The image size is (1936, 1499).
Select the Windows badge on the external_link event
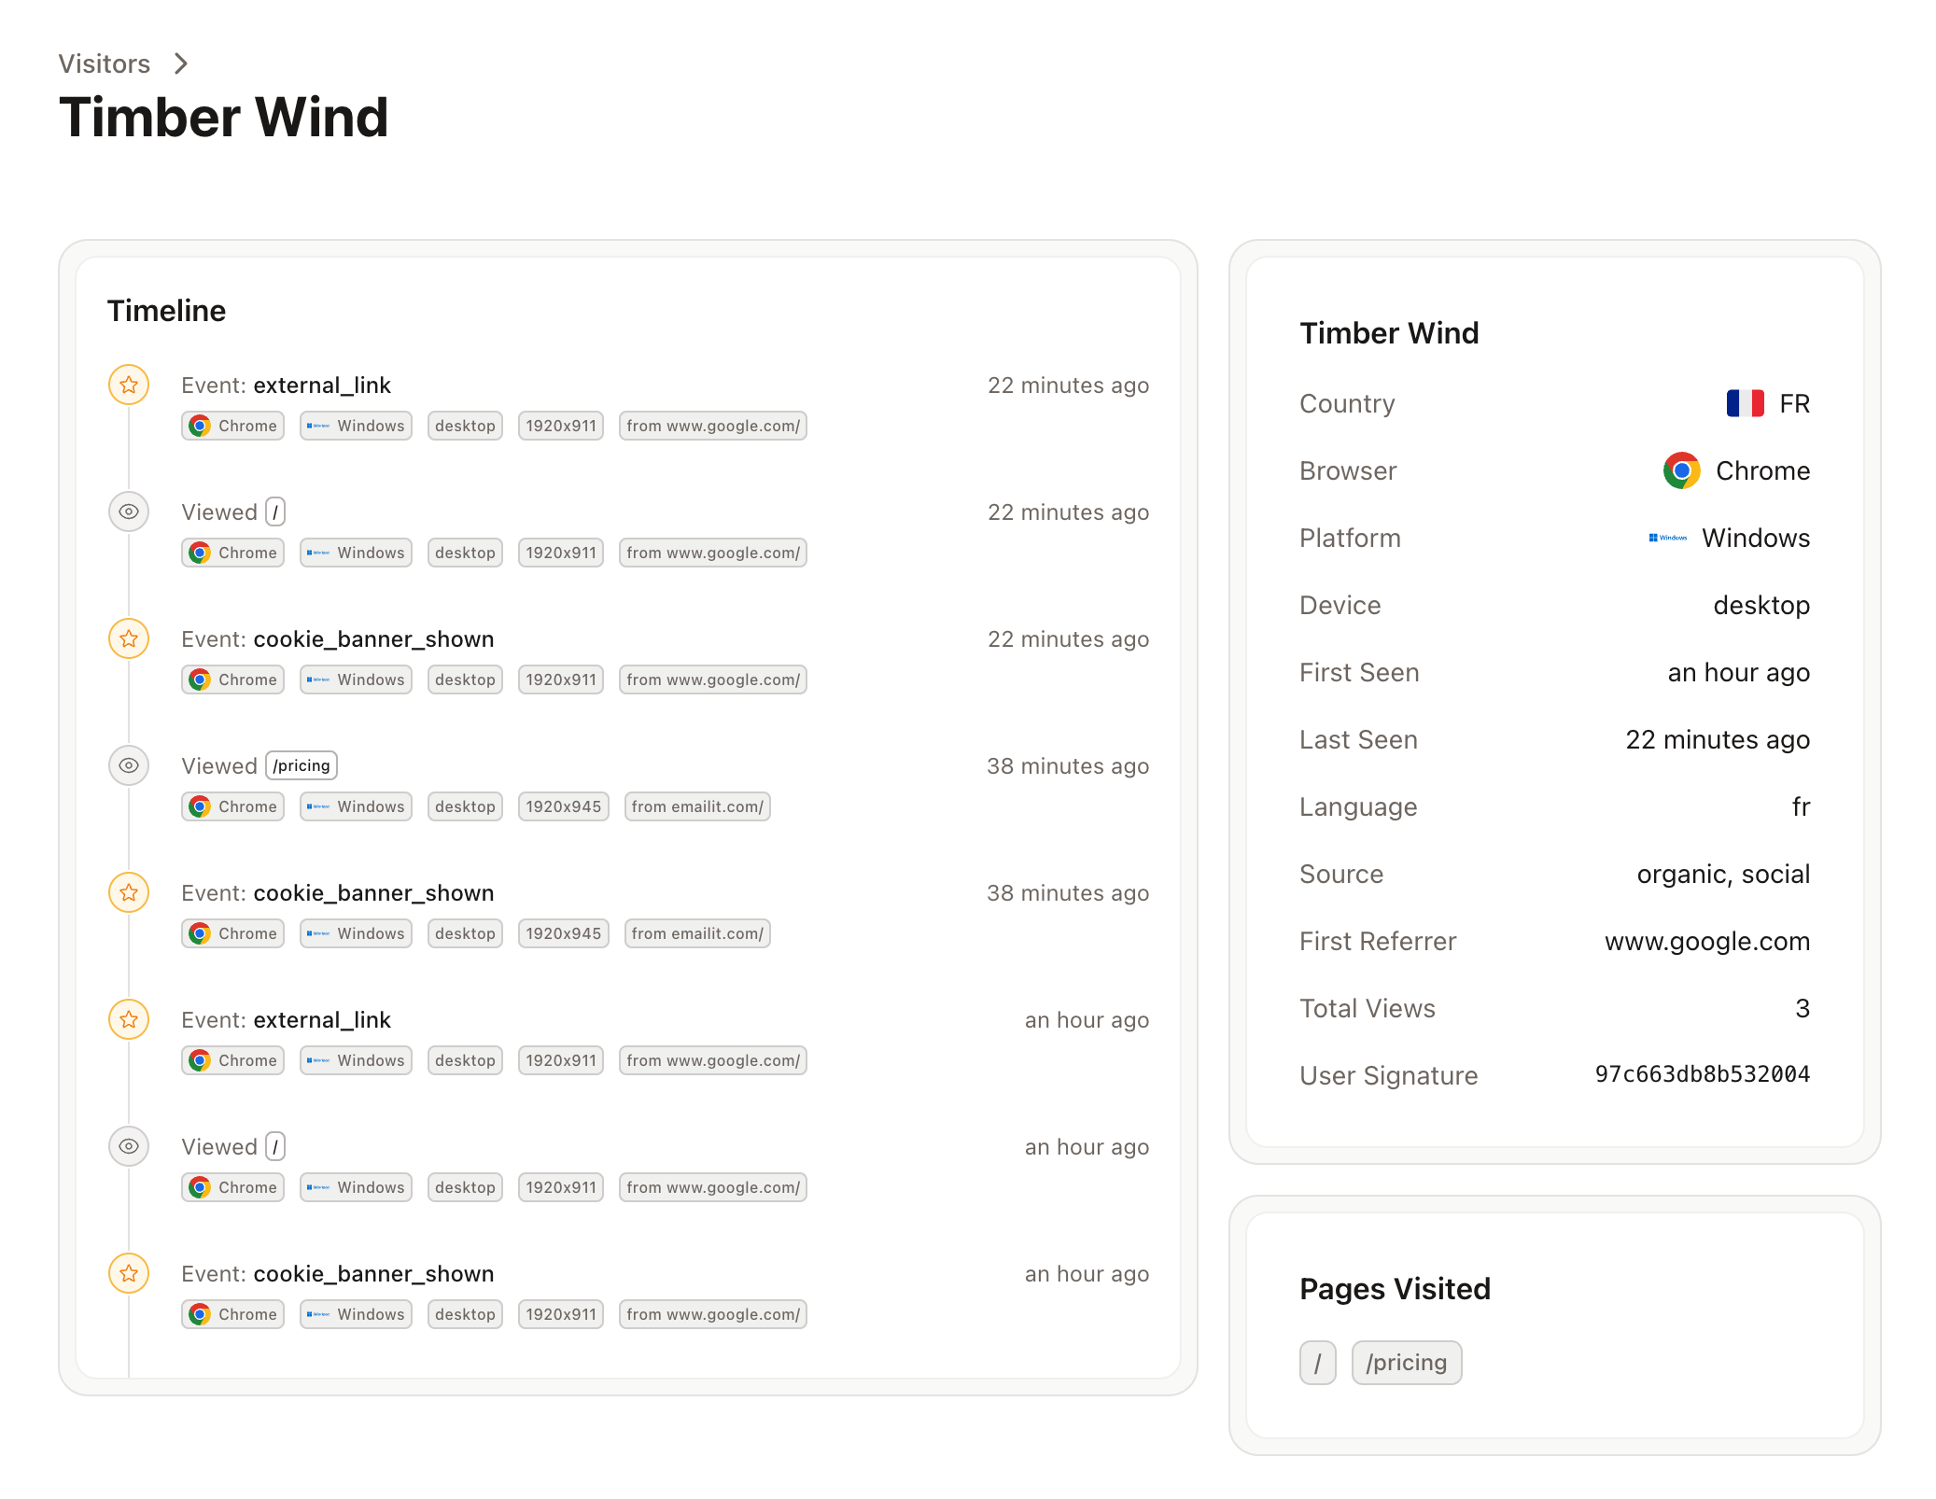(356, 426)
